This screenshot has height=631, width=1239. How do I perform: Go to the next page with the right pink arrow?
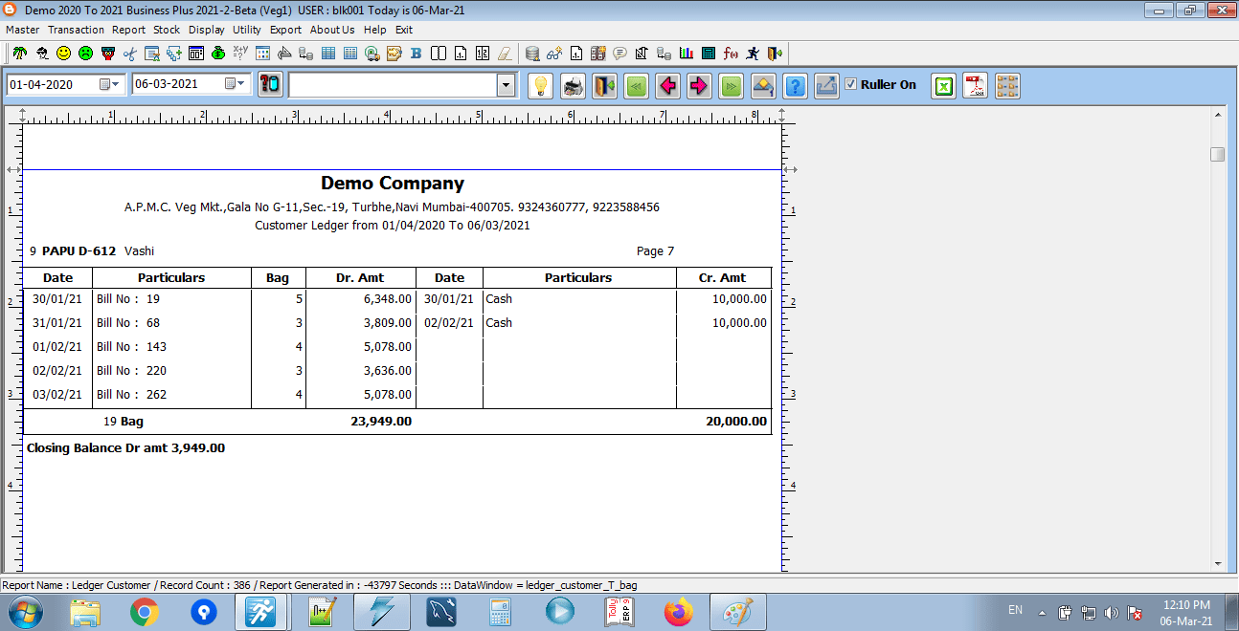(699, 86)
